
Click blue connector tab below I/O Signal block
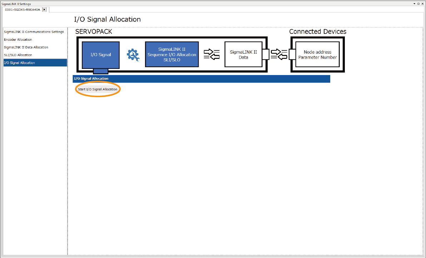point(100,71)
